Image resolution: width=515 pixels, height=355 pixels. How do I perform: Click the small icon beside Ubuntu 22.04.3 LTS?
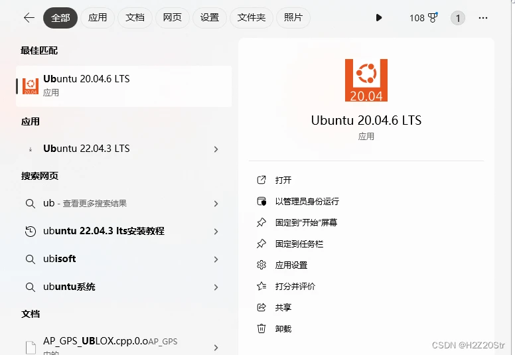(31, 149)
